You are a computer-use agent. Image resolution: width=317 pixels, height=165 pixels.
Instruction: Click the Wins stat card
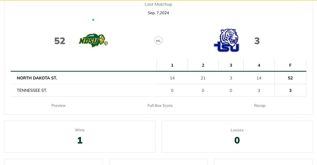80,137
